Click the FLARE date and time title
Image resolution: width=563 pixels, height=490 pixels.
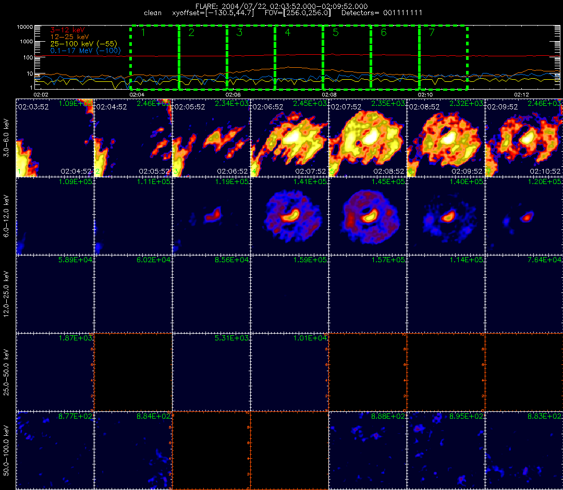pyautogui.click(x=281, y=6)
